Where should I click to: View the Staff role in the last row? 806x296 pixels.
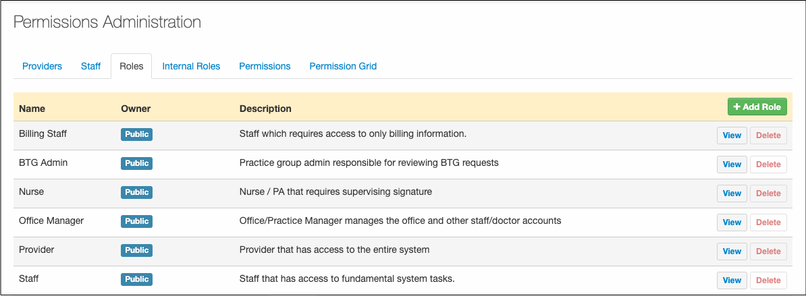[732, 280]
